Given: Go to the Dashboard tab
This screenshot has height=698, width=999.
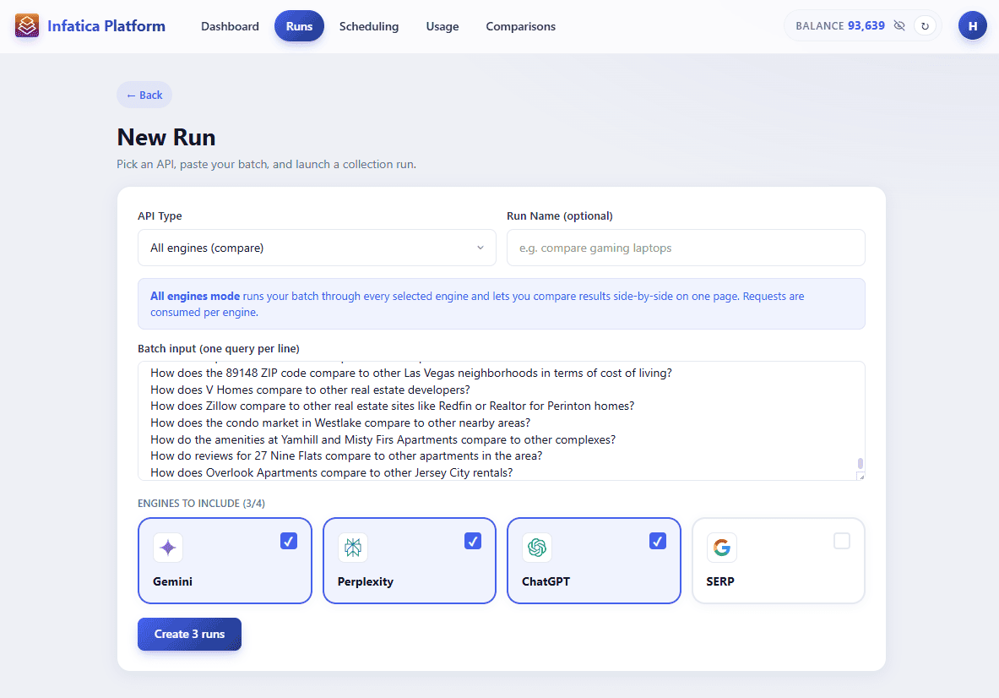Looking at the screenshot, I should [230, 26].
